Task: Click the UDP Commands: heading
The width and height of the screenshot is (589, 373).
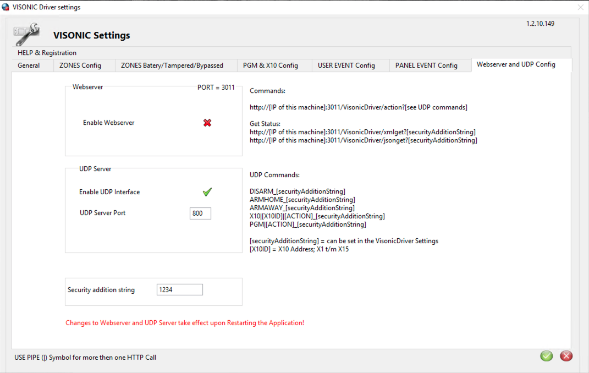Action: click(274, 175)
